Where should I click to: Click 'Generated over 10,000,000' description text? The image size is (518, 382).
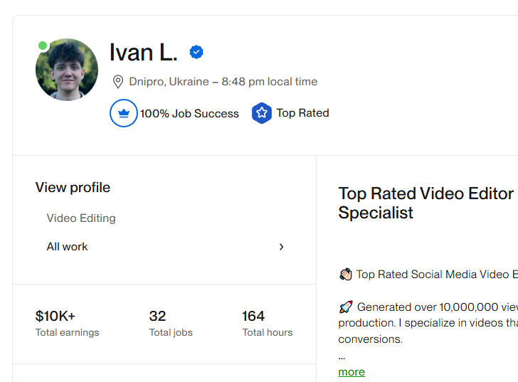428,307
